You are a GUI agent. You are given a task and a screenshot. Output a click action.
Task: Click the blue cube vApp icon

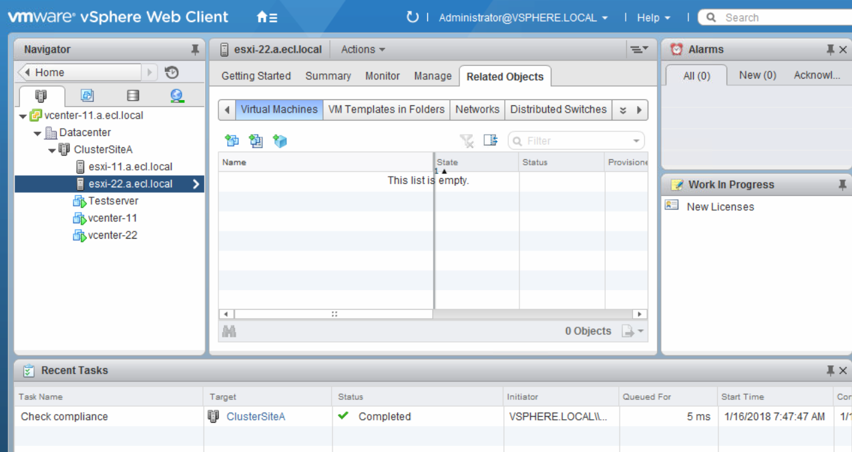pos(280,141)
